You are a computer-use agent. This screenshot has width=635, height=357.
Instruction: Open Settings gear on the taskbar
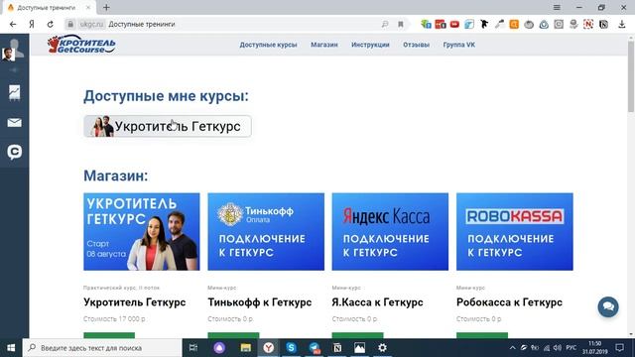[x=382, y=348]
